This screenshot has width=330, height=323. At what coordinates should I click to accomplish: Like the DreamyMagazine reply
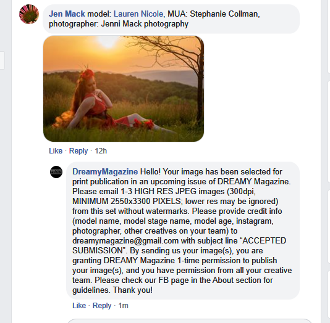point(79,305)
